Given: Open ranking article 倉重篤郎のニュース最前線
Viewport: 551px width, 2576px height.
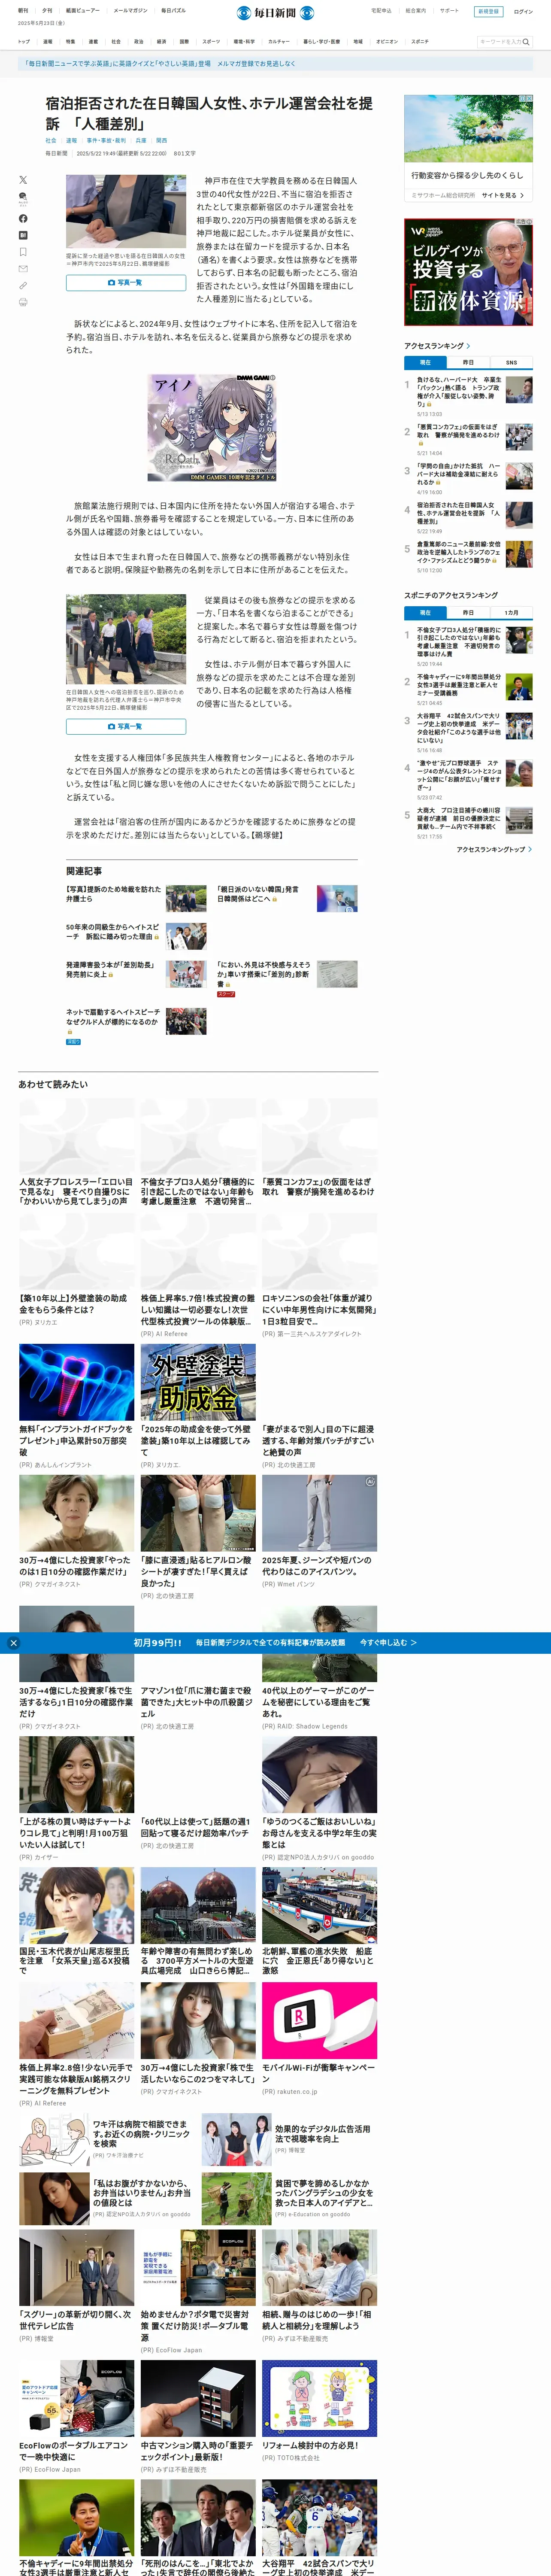Looking at the screenshot, I should click(459, 552).
